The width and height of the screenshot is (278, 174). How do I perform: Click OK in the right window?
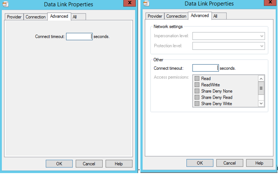[x=200, y=163]
